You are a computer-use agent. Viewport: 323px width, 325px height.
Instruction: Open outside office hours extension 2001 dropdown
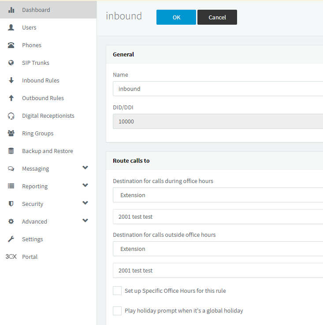218,270
